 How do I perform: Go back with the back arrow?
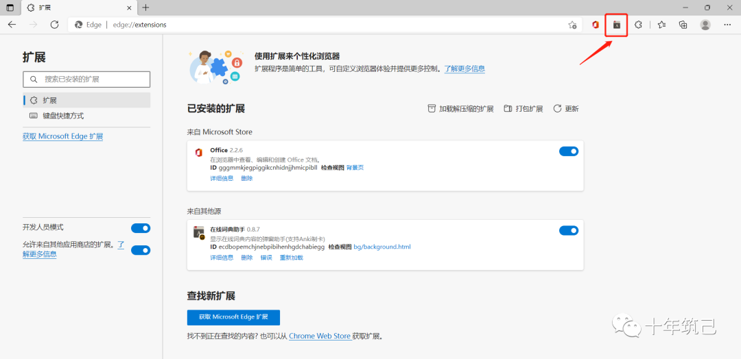[x=12, y=25]
